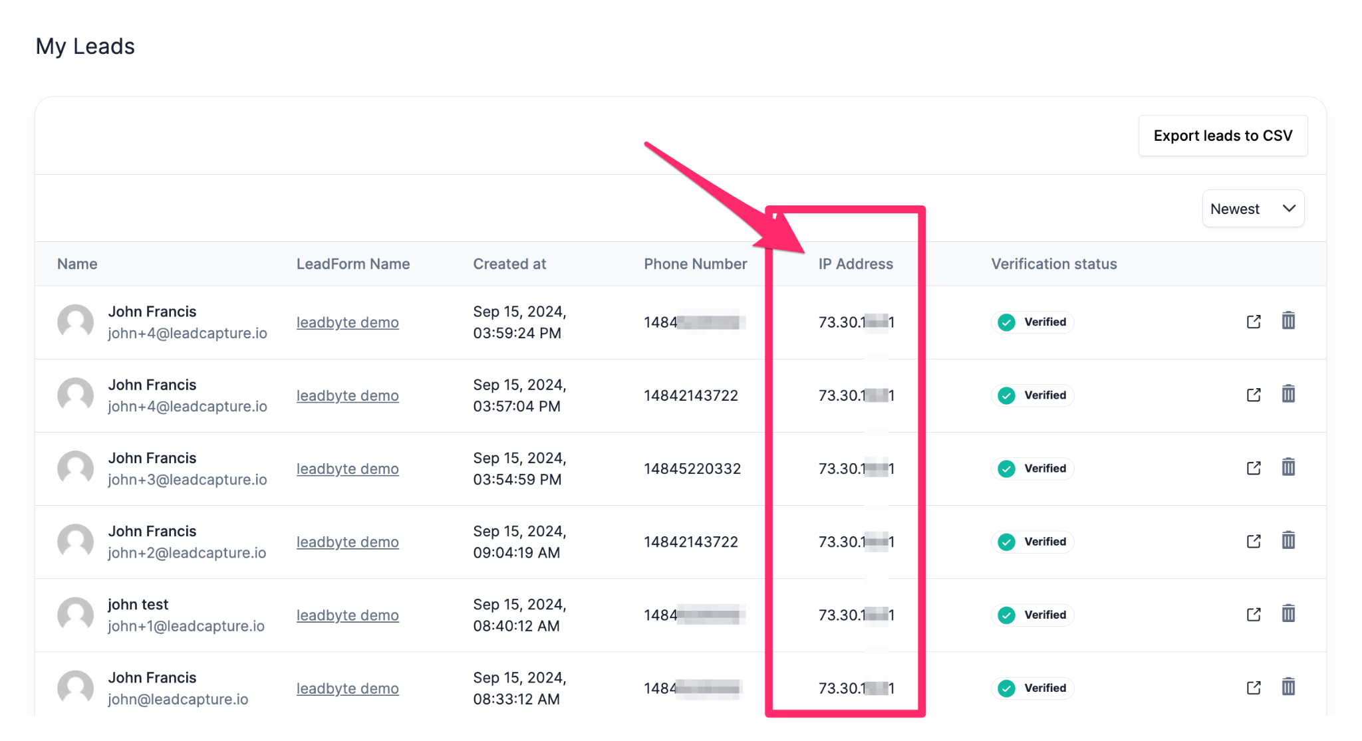The height and width of the screenshot is (741, 1362).
Task: Delete the john+3@leadcapture.io lead
Action: (1288, 468)
